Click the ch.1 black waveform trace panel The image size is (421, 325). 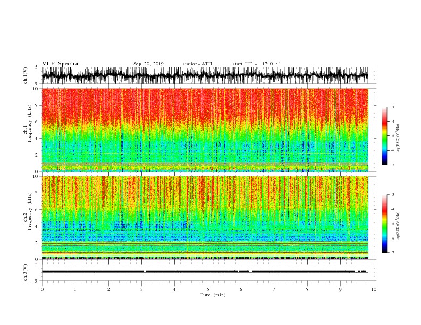[205, 75]
